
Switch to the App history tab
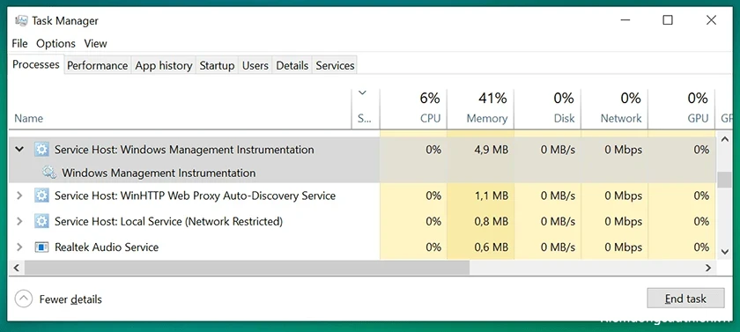click(x=164, y=65)
